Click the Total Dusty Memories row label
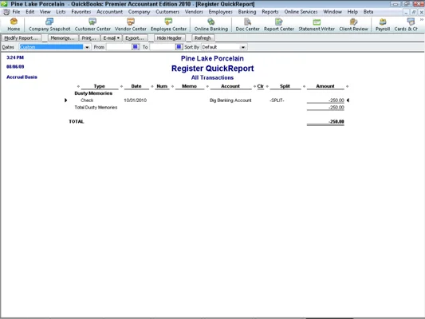 (x=96, y=108)
